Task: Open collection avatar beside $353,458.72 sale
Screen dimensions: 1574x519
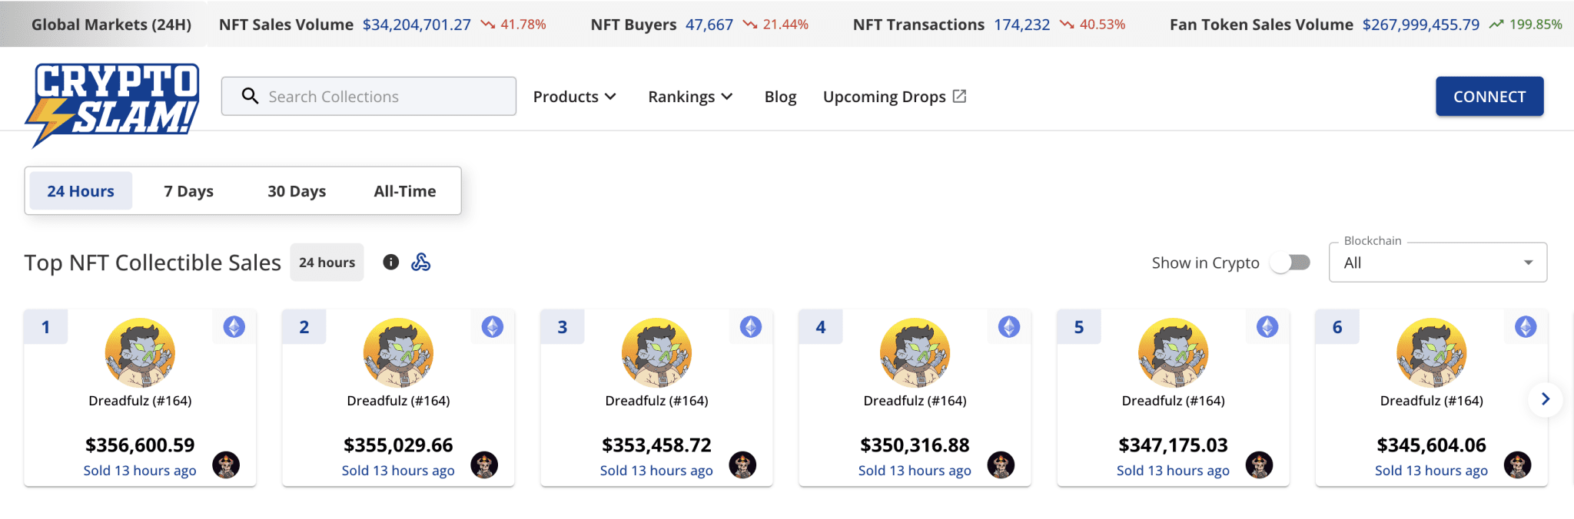Action: 742,464
